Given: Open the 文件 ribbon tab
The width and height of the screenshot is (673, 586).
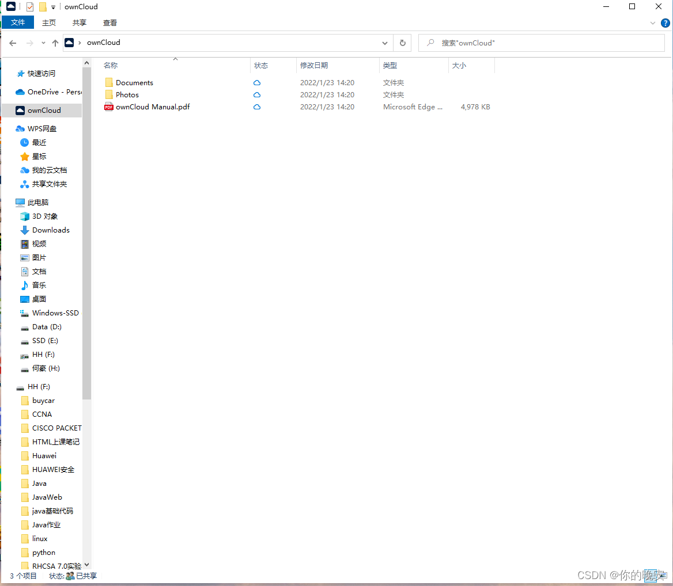Looking at the screenshot, I should pyautogui.click(x=18, y=22).
